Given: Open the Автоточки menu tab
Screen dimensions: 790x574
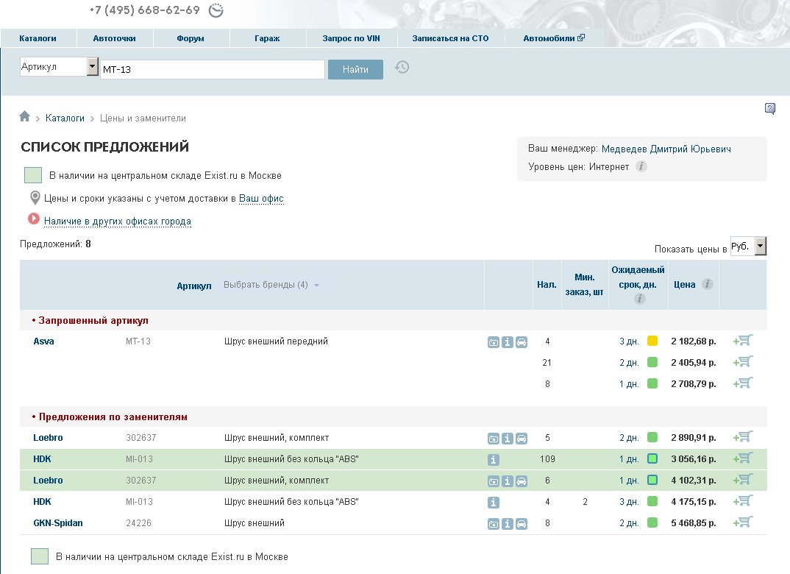Looking at the screenshot, I should pyautogui.click(x=114, y=38).
